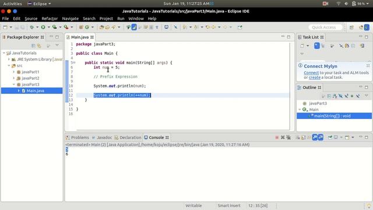Click the Coverage launch toolbar icon
This screenshot has height=210, width=373.
(x=54, y=27)
